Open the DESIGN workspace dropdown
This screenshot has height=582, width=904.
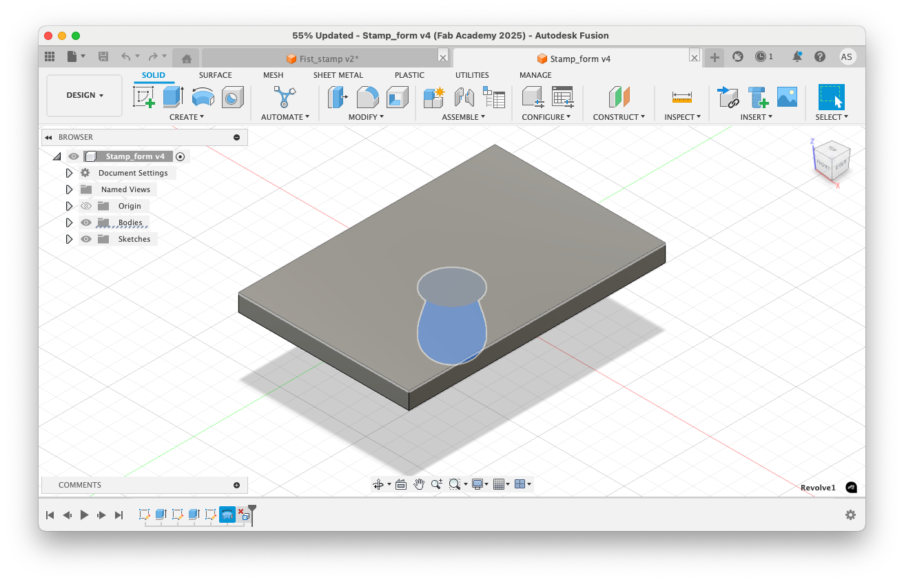(85, 96)
